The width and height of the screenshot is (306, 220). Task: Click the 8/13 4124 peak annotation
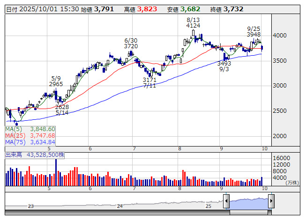(x=193, y=23)
